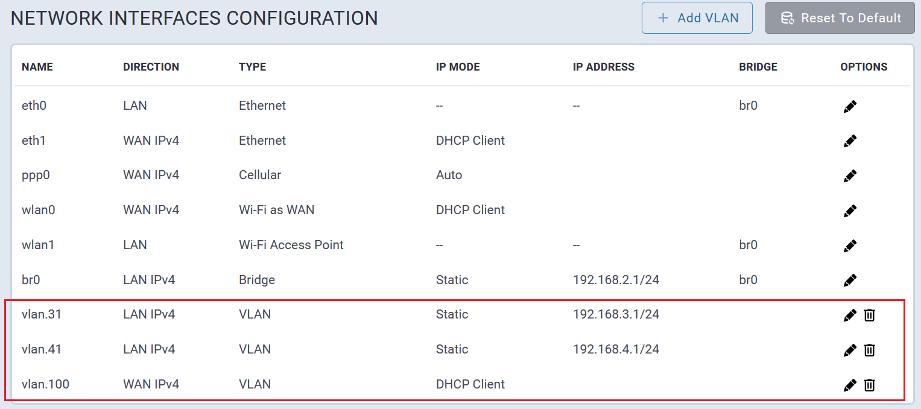Click the 192.168.2.1/24 address of br0

click(x=616, y=280)
